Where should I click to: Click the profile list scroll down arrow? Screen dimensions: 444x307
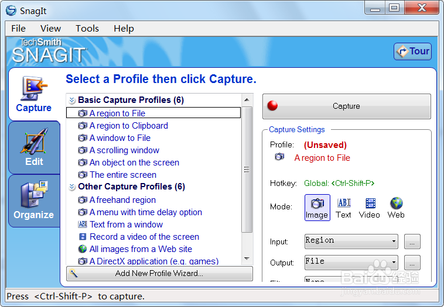click(x=247, y=258)
